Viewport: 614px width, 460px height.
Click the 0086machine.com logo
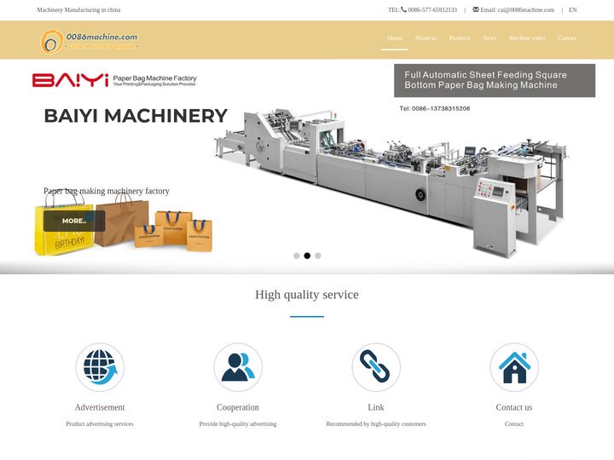[x=90, y=41]
